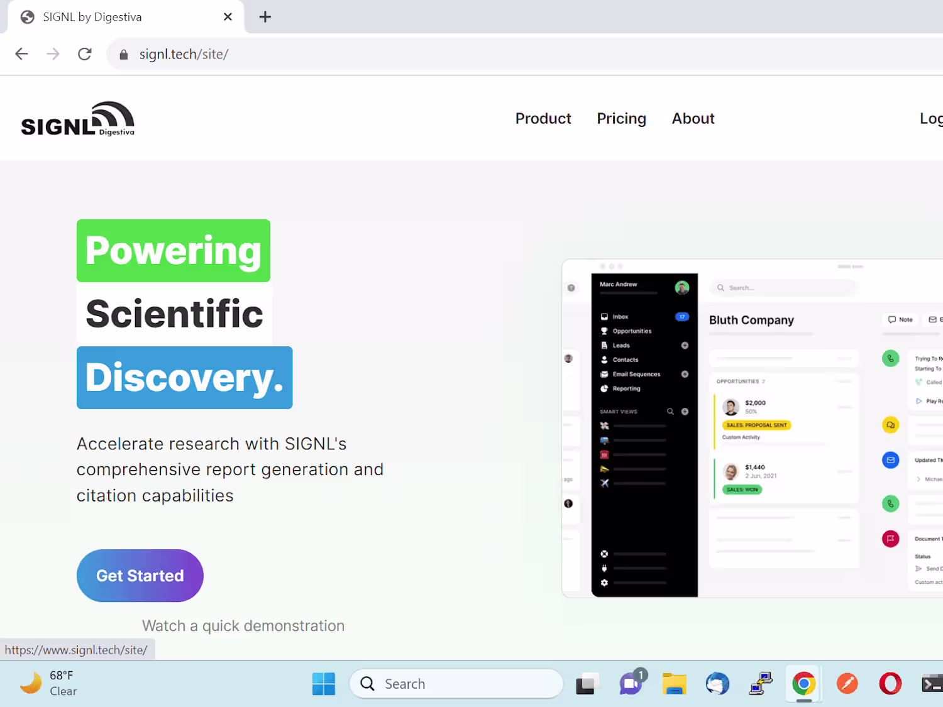
Task: Click the SALES: WON tag
Action: 742,490
